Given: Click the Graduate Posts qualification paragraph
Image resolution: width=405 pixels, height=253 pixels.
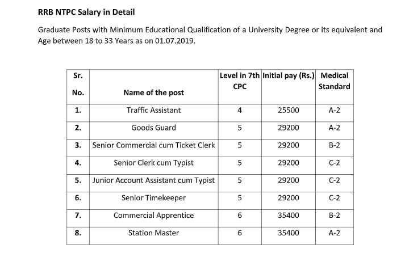Looking at the screenshot, I should [x=210, y=35].
